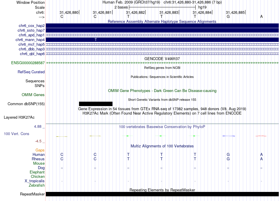Click the Mouse species label
The image size is (279, 201).
(39, 163)
